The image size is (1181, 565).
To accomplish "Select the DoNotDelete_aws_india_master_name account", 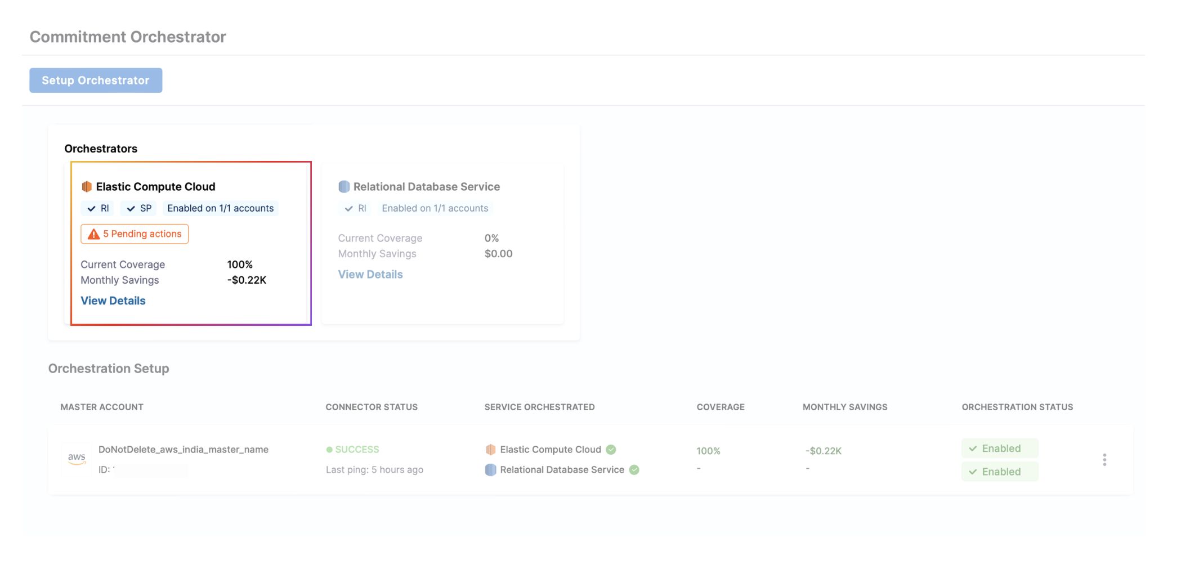I will pos(183,450).
